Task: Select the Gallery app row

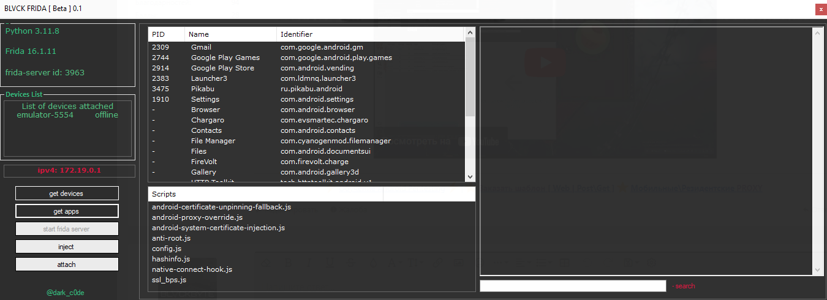Action: point(306,172)
